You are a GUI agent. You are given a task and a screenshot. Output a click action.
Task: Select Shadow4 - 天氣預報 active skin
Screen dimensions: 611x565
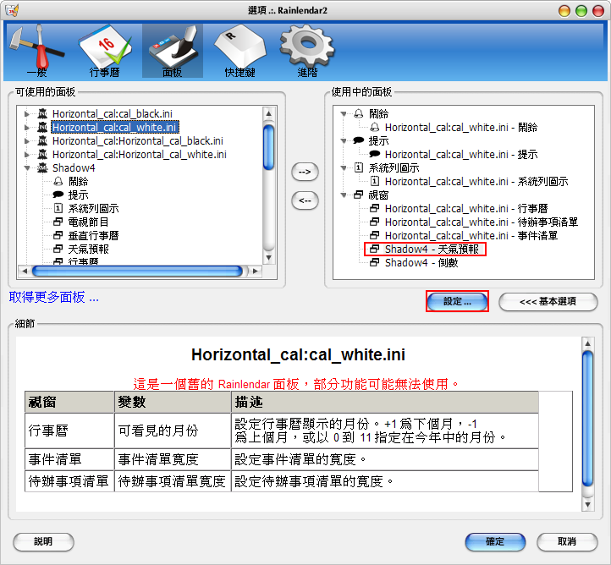432,249
